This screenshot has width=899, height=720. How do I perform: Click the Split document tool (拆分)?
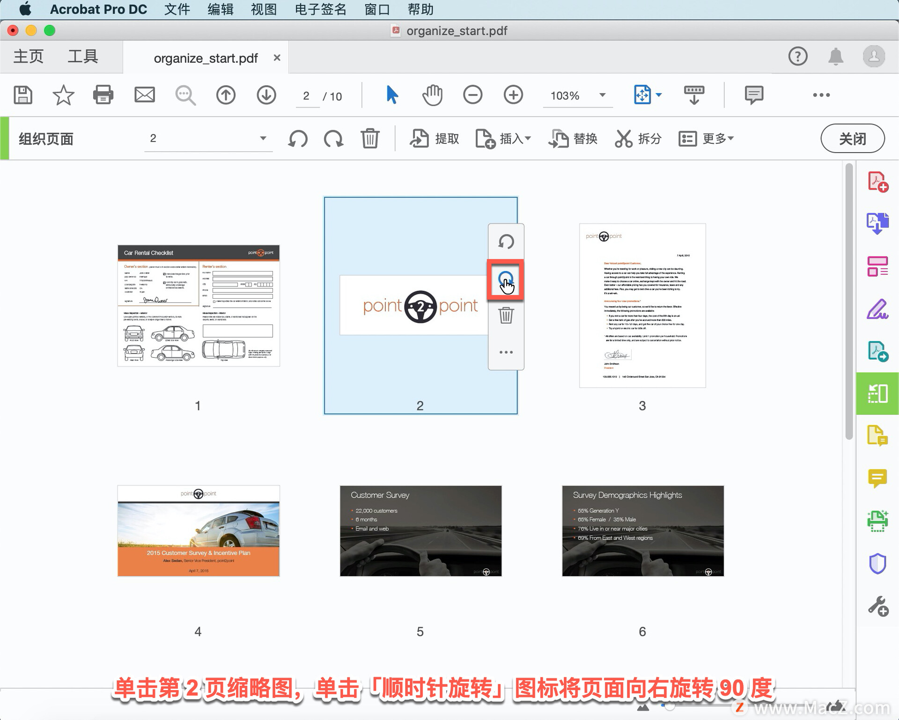click(638, 139)
